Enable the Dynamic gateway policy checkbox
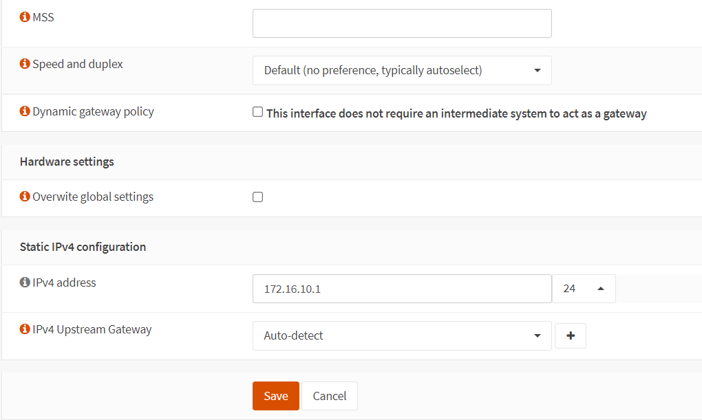The width and height of the screenshot is (702, 420). click(x=258, y=112)
